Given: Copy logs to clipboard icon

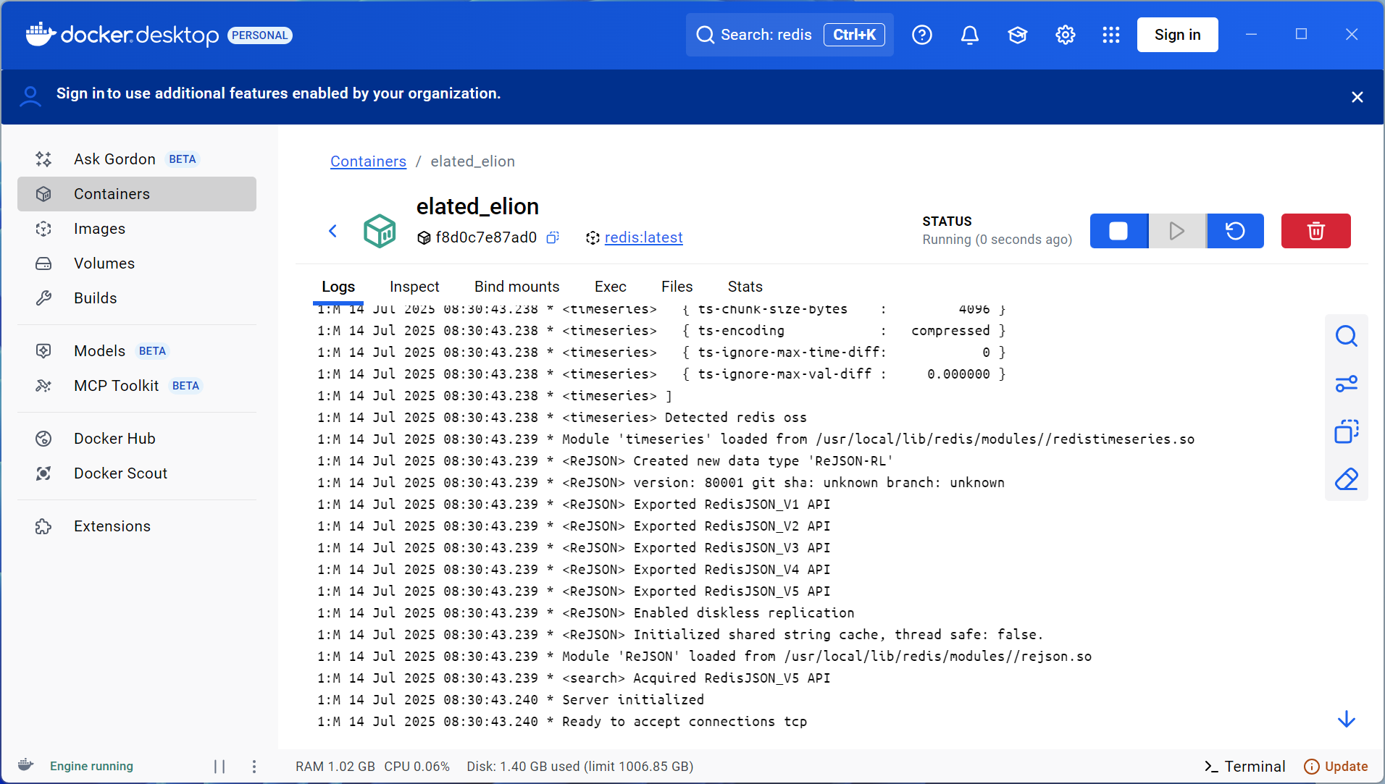Looking at the screenshot, I should point(1347,431).
